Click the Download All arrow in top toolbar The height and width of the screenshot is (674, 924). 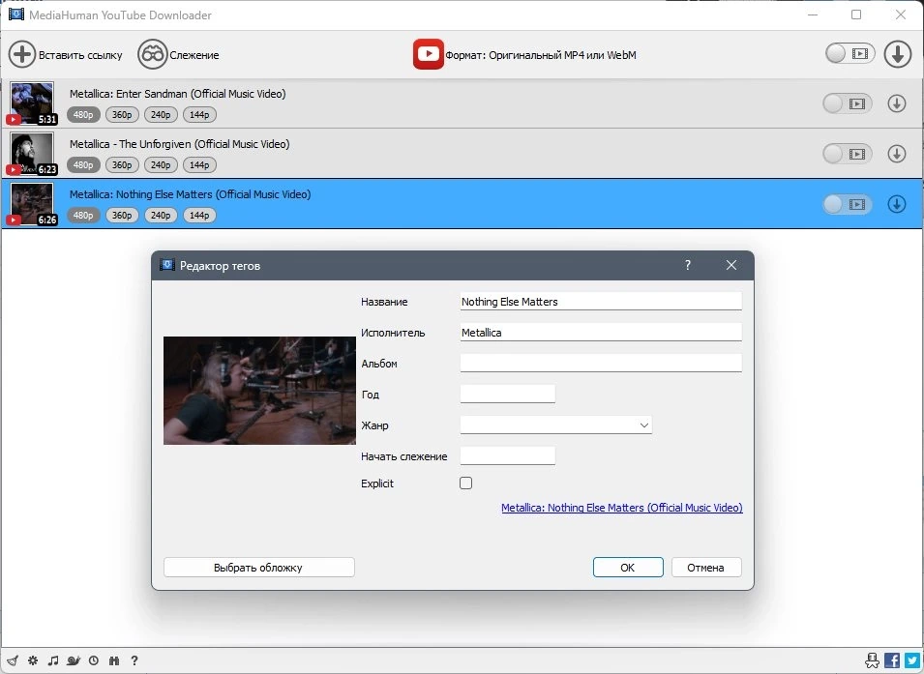pos(898,54)
